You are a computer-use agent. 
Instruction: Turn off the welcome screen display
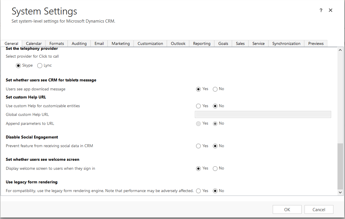click(215, 168)
